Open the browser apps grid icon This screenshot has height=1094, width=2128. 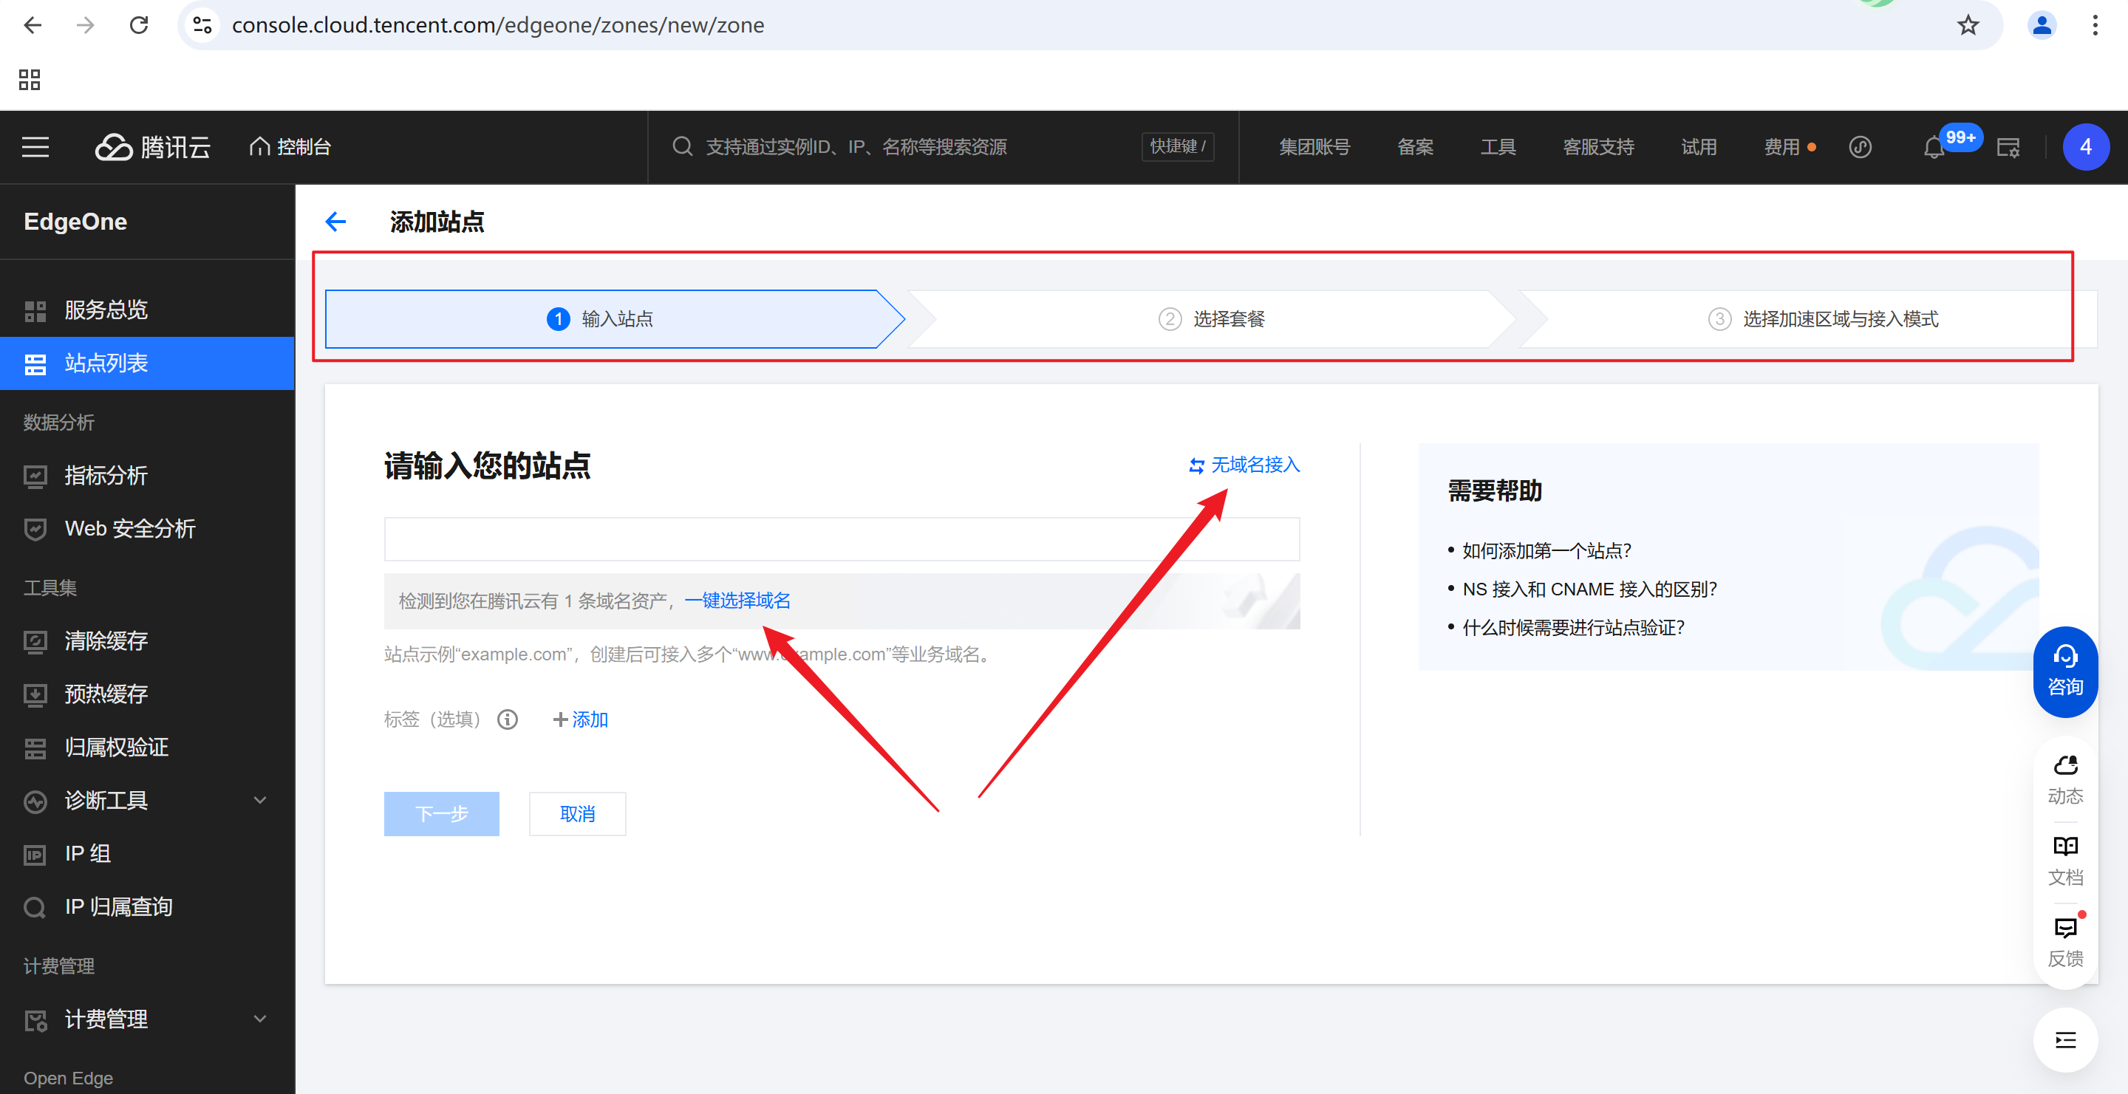point(30,79)
